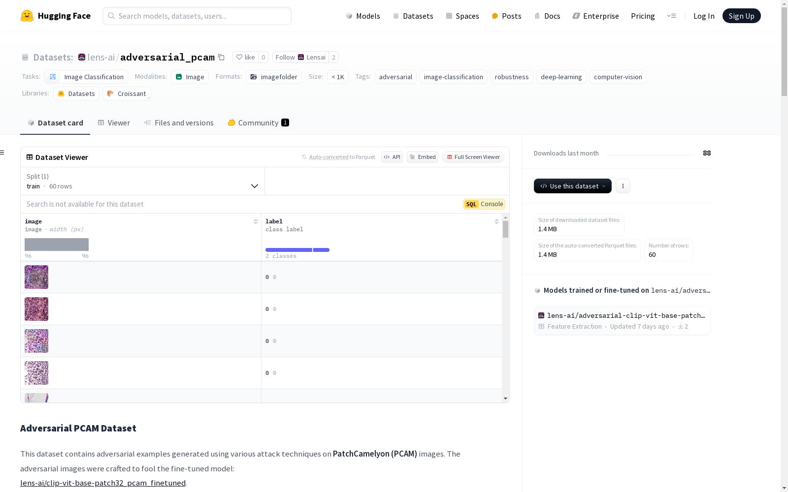This screenshot has height=492, width=788.
Task: Open the Embed option for the viewer
Action: click(423, 157)
